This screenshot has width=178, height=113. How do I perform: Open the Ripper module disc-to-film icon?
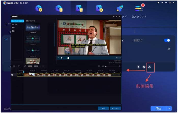click(59, 8)
